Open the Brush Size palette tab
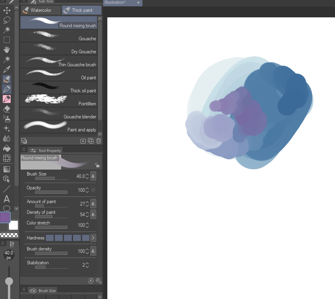Viewport: 335px width, 299px height. 43,291
